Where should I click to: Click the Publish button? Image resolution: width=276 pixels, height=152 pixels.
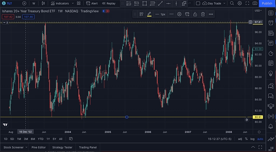[x=267, y=3]
